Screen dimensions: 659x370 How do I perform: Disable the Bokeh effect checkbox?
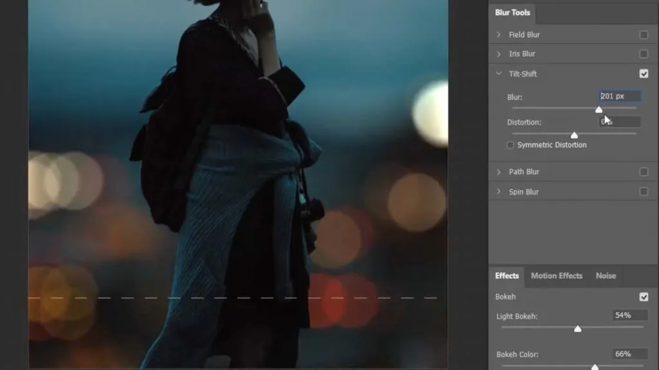point(644,297)
